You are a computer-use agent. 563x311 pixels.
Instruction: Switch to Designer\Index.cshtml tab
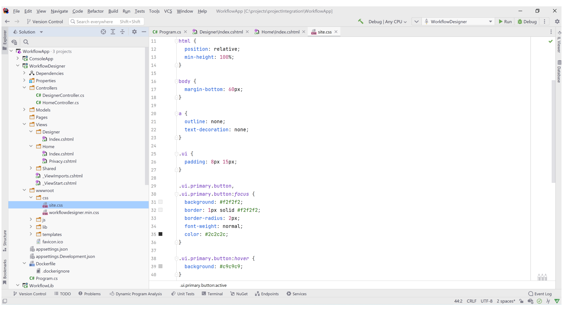[x=221, y=32]
